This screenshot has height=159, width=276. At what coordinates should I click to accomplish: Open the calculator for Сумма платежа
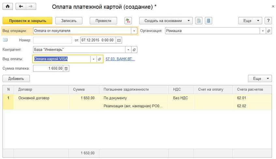[x=66, y=68]
